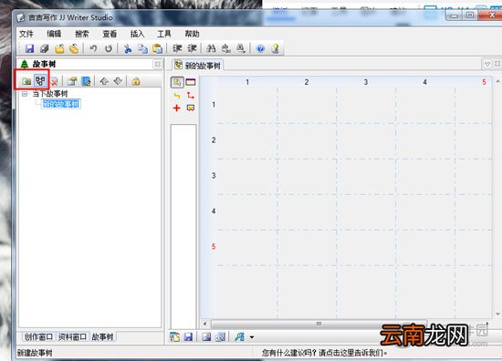Click the bottom toolbar save disk icon
This screenshot has width=502, height=361.
(x=188, y=336)
